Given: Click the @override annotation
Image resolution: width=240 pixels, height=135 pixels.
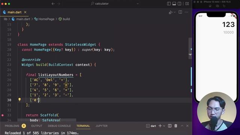Looking at the screenshot, I should pyautogui.click(x=31, y=60).
